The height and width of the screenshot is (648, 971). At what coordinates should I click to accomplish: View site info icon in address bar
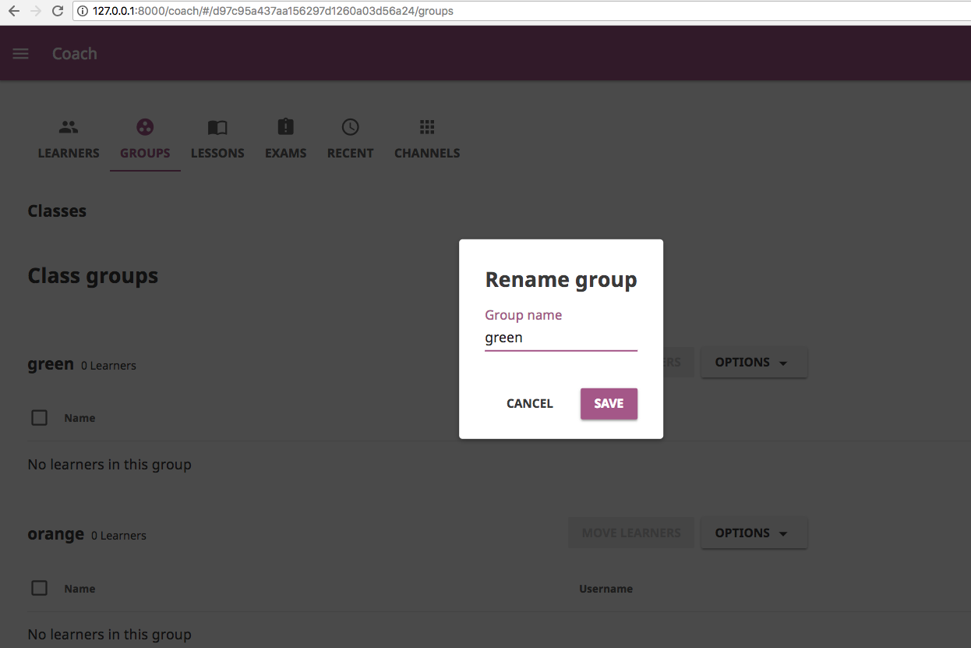click(83, 11)
